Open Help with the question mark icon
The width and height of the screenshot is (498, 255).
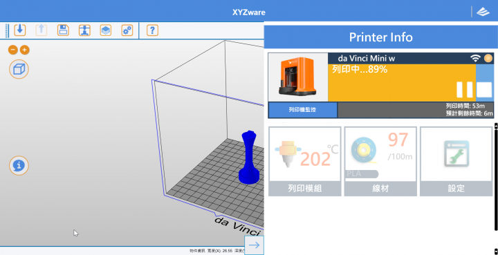pyautogui.click(x=152, y=30)
